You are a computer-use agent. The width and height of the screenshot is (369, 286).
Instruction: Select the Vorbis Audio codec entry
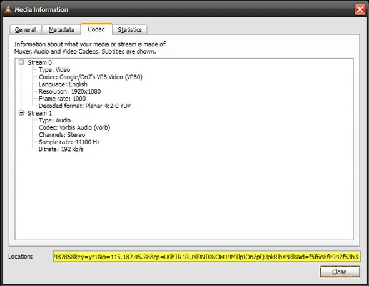74,127
